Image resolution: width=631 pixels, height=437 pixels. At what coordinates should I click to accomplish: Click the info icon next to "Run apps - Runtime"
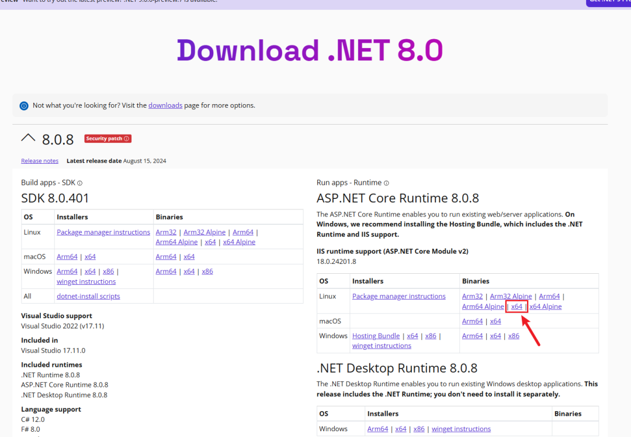click(x=386, y=183)
